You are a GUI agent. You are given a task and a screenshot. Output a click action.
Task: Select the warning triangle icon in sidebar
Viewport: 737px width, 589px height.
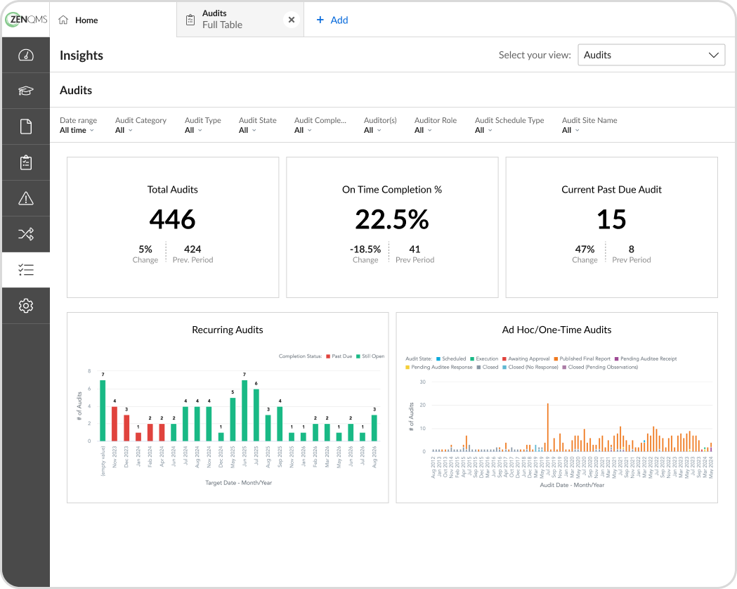25,198
